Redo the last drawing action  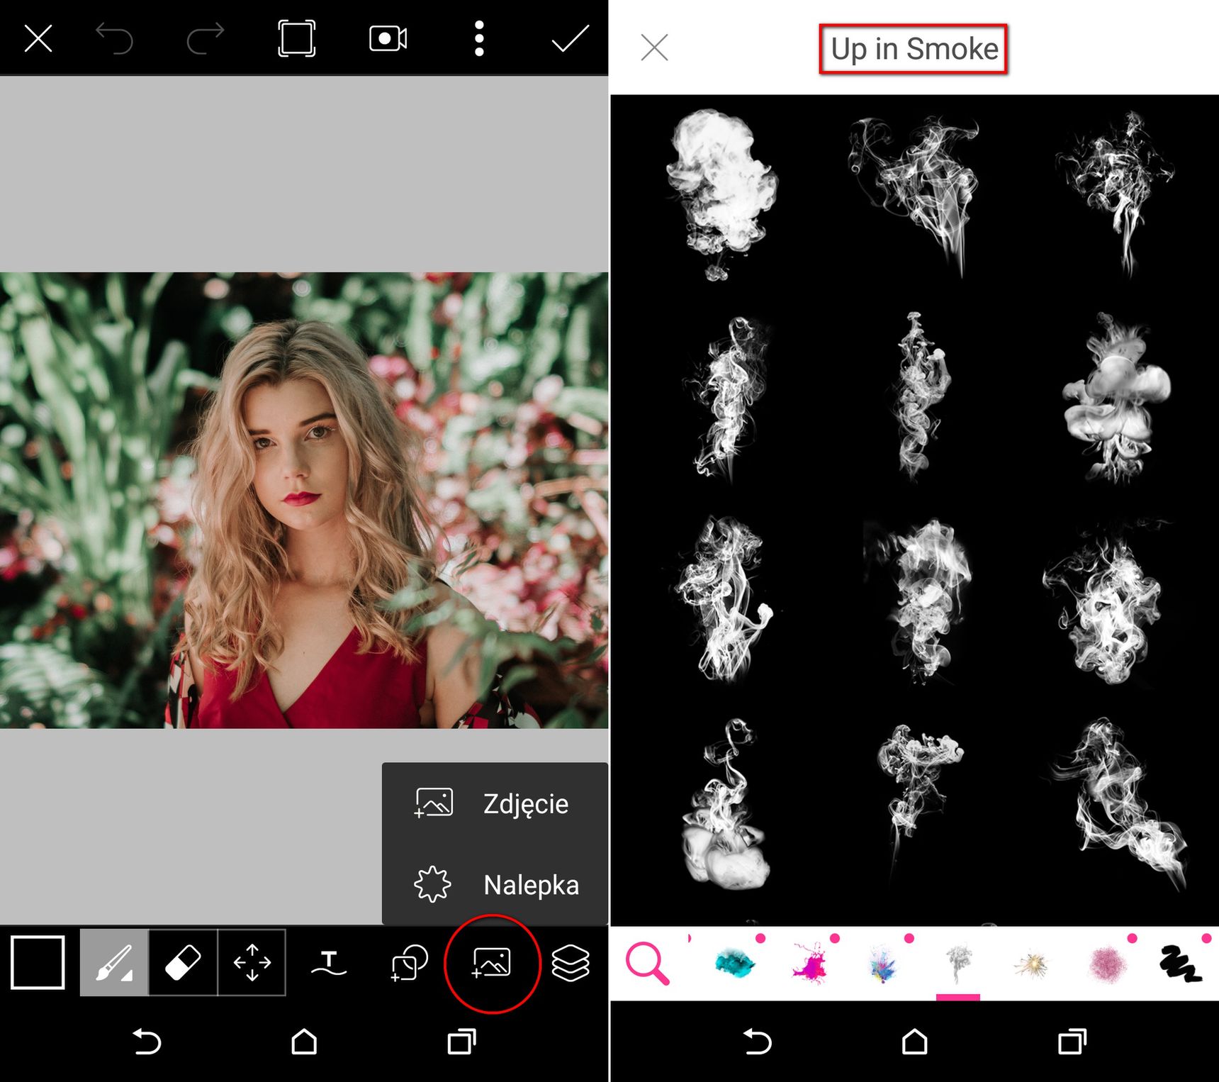(x=206, y=38)
